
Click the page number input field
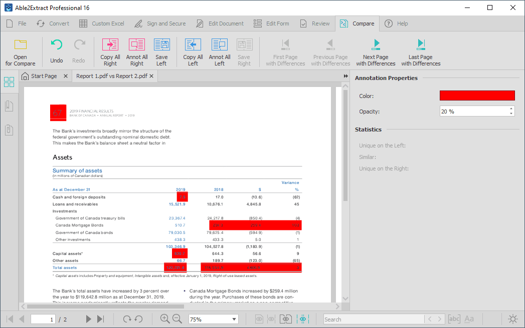tap(43, 319)
